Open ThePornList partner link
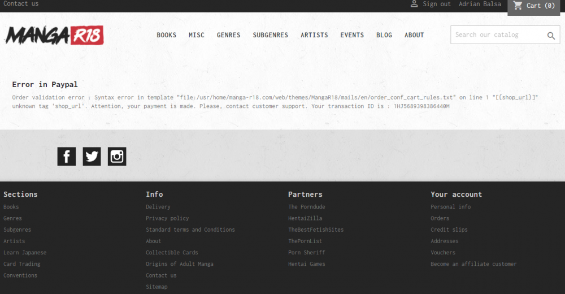This screenshot has height=294, width=565. [x=305, y=241]
